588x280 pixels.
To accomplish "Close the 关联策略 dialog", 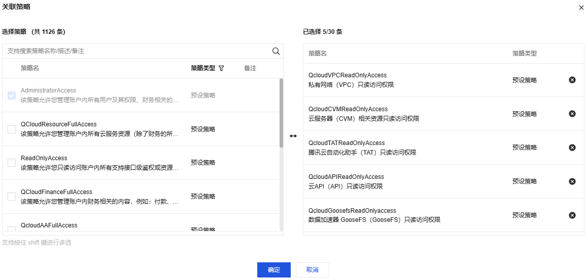I will [x=581, y=7].
